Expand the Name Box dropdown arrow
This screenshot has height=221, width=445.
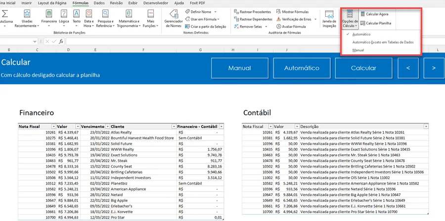(35, 42)
